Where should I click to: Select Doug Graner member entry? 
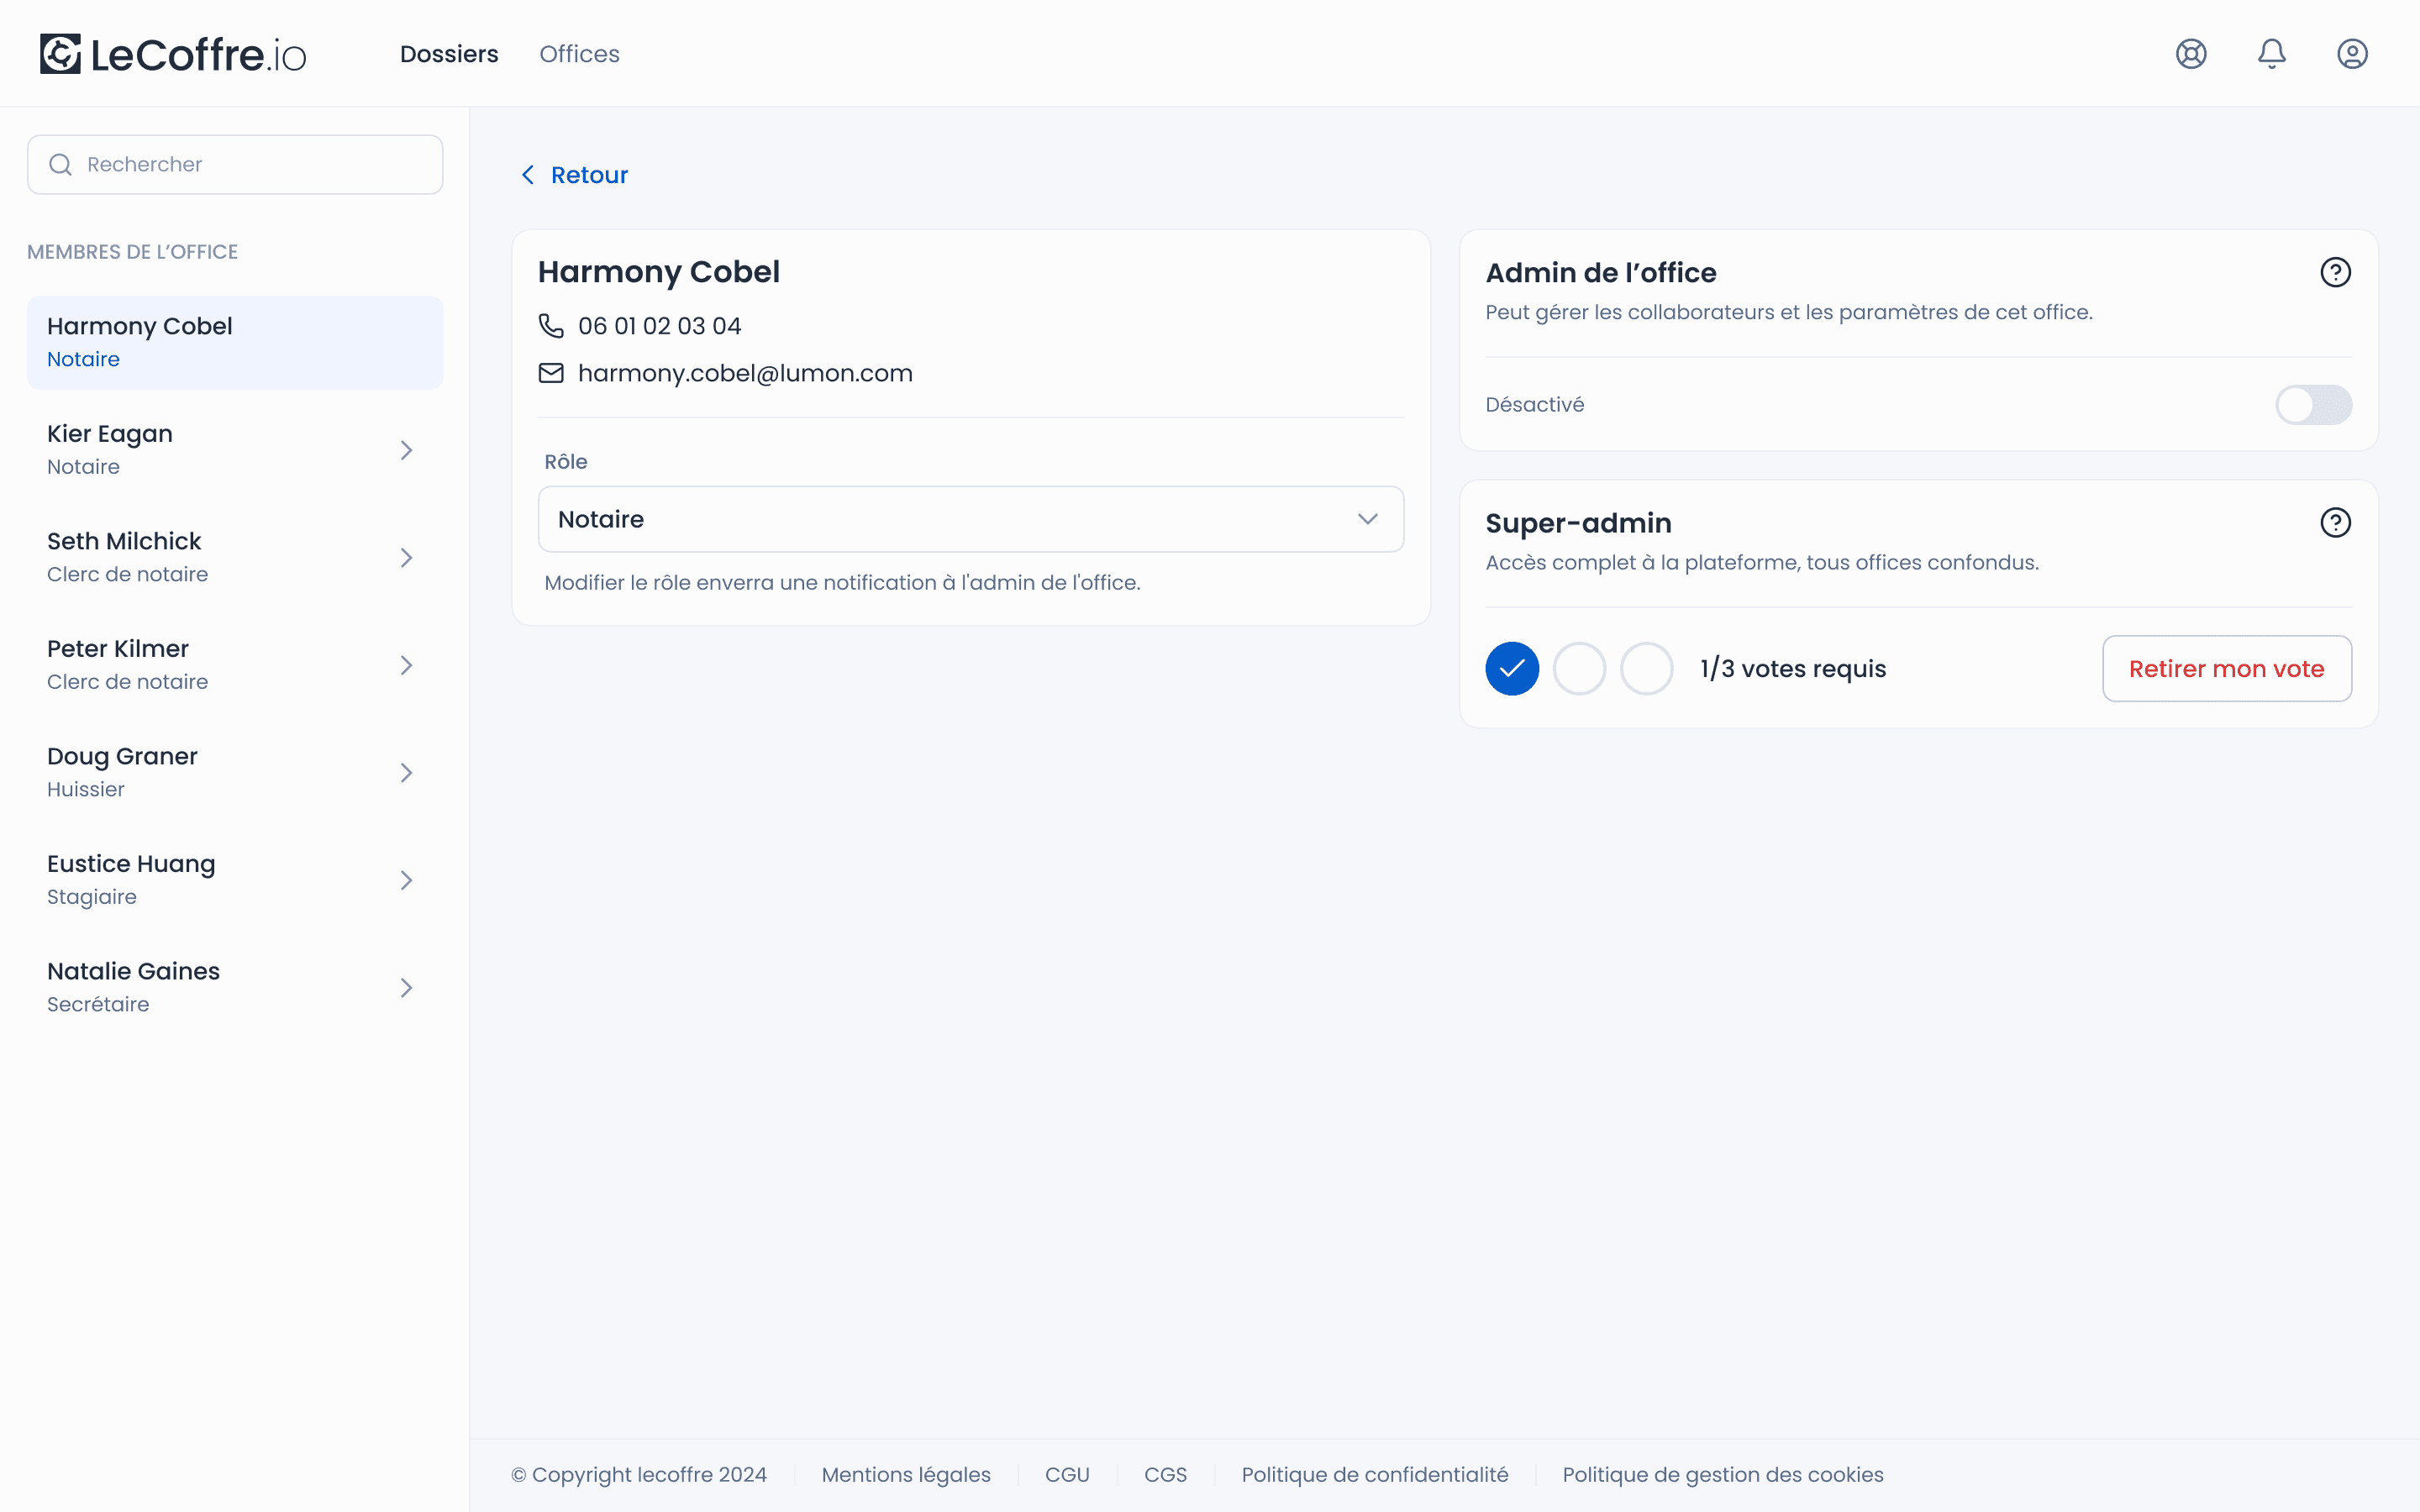(x=235, y=773)
